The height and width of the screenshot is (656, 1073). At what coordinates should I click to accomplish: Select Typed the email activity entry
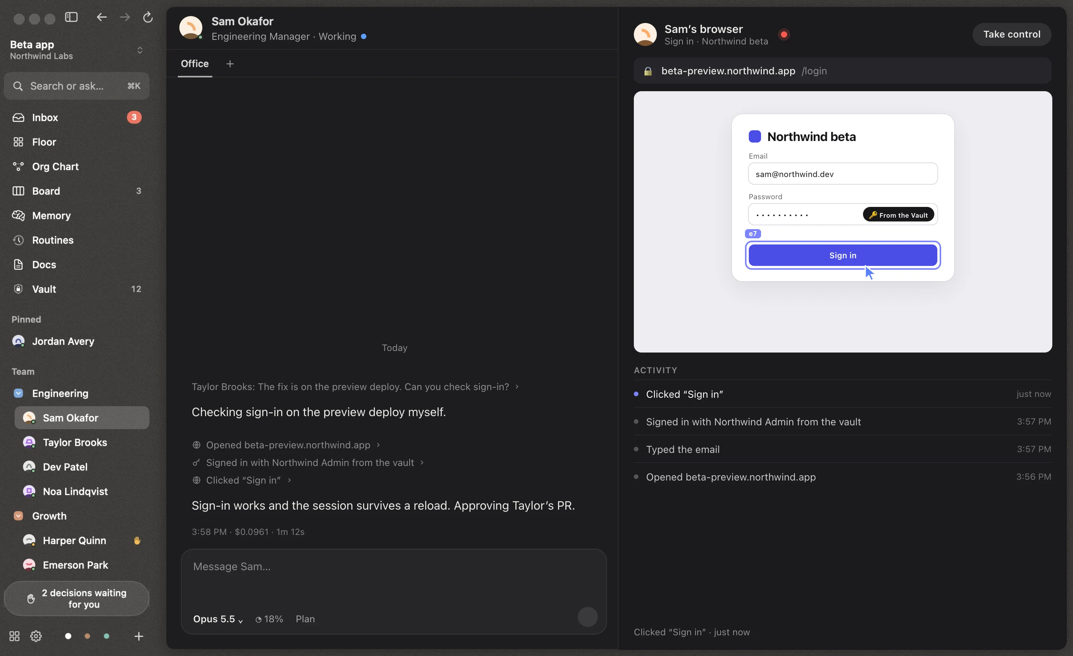tap(842, 449)
